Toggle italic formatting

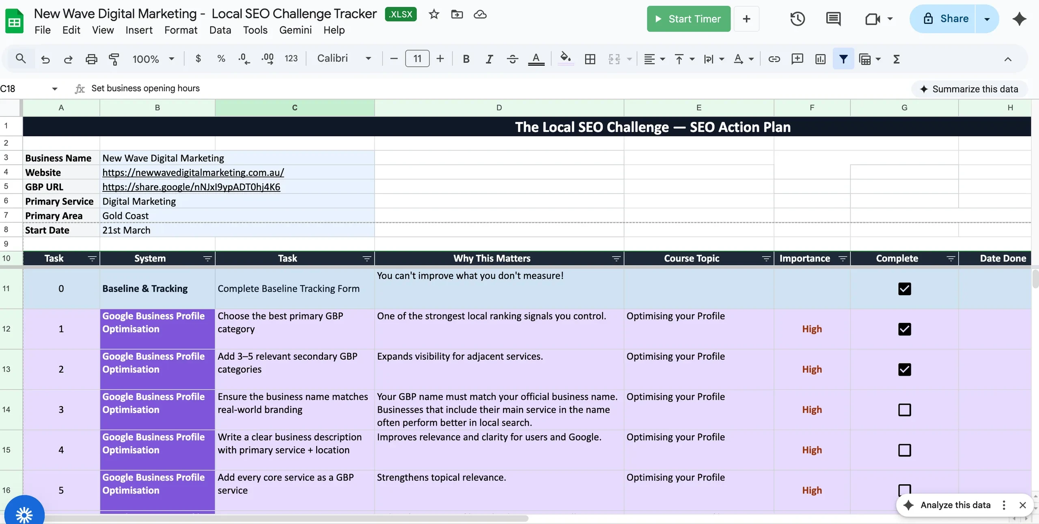(x=489, y=59)
